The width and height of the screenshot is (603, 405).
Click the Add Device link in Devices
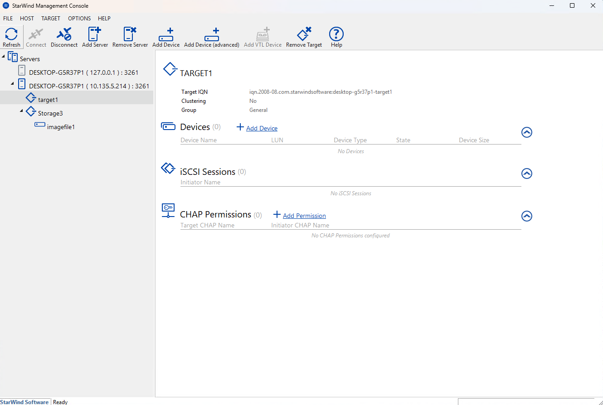[262, 129]
